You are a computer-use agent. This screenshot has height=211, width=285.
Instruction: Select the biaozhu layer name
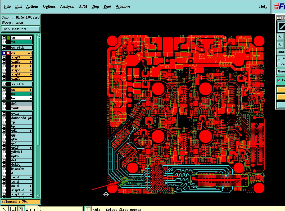coord(21,169)
